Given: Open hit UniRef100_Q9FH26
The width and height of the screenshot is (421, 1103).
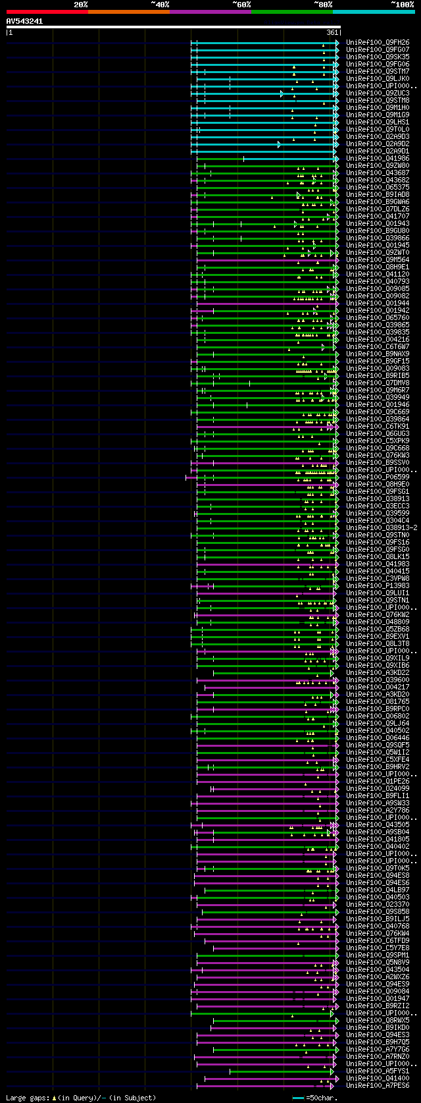Looking at the screenshot, I should click(x=378, y=42).
